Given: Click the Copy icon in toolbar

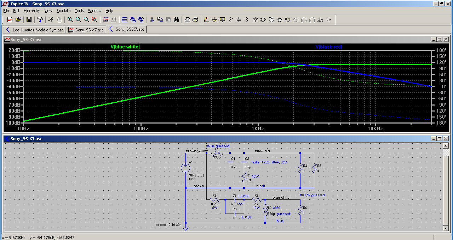Looking at the screenshot, I should pos(160,19).
